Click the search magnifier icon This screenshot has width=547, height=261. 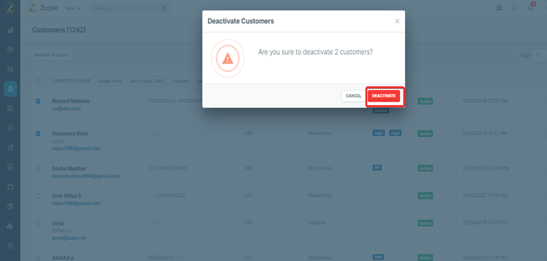click(164, 8)
